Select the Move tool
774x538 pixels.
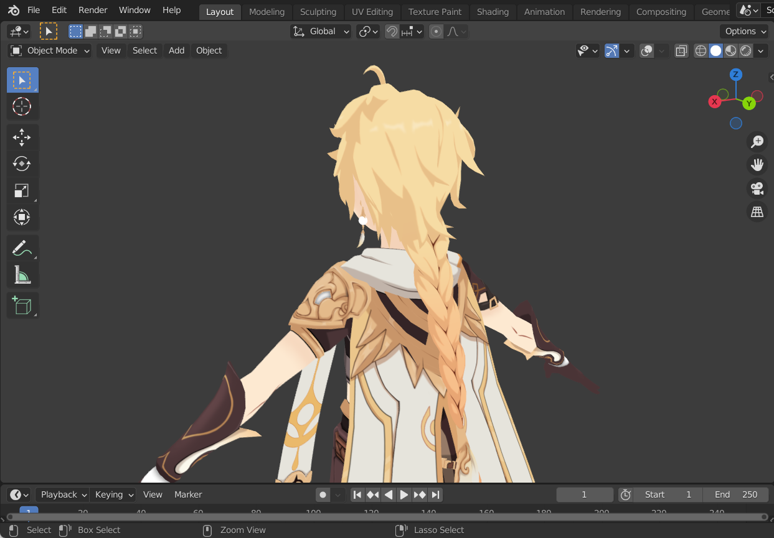tap(22, 137)
